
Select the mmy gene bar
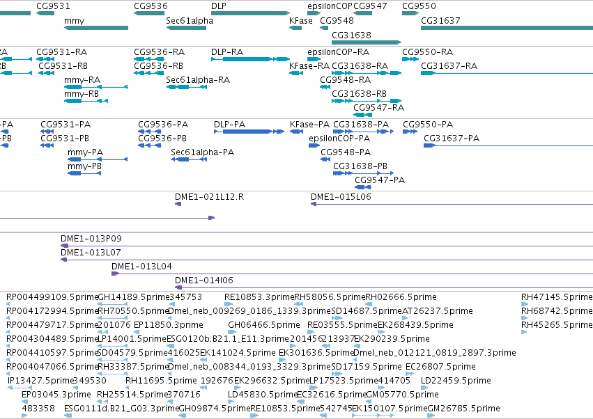click(96, 28)
